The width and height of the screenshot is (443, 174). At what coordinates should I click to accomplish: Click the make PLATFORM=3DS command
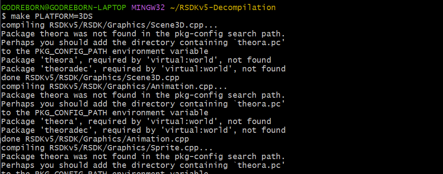point(47,16)
